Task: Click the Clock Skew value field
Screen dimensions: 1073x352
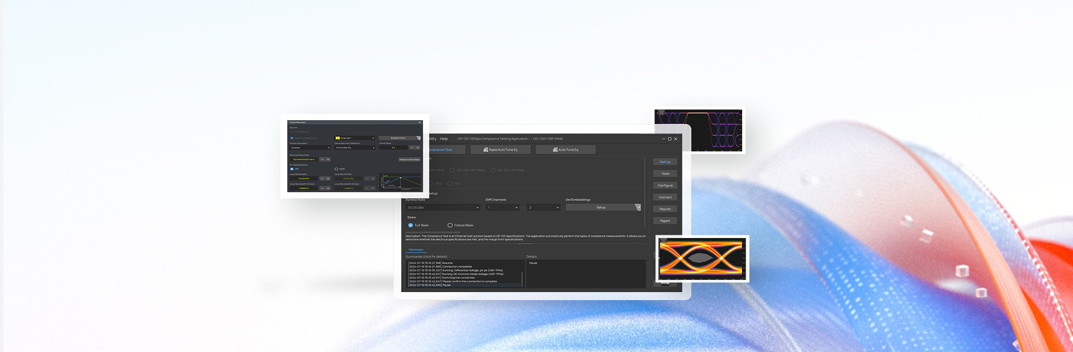Action: click(x=393, y=148)
